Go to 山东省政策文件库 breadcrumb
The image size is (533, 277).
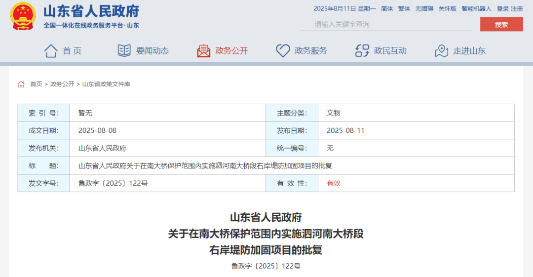(106, 84)
